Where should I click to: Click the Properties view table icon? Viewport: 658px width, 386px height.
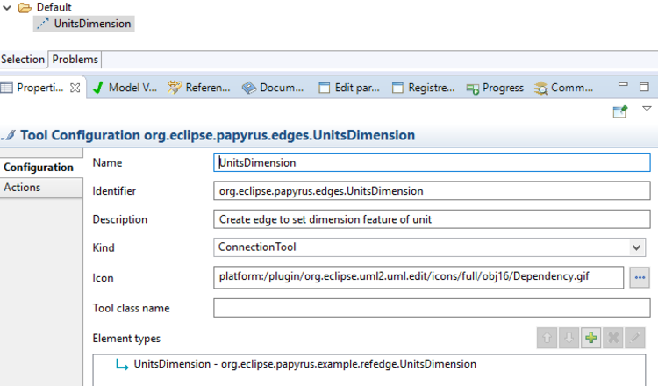tap(6, 88)
